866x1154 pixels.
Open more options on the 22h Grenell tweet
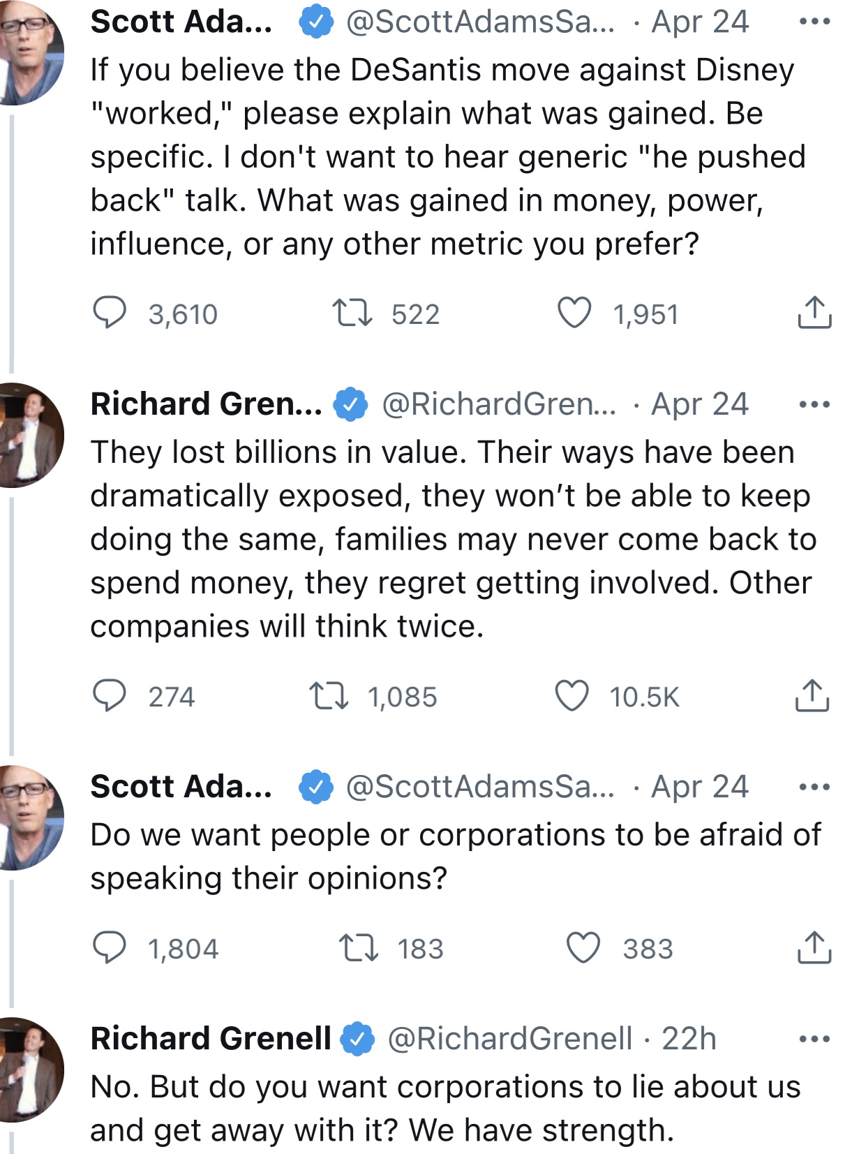coord(814,1039)
